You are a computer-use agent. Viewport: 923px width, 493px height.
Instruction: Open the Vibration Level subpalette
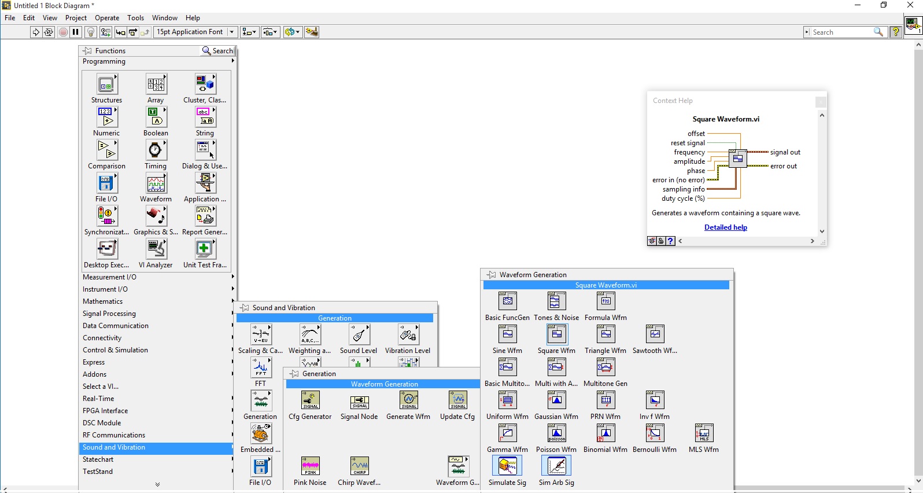coord(408,334)
